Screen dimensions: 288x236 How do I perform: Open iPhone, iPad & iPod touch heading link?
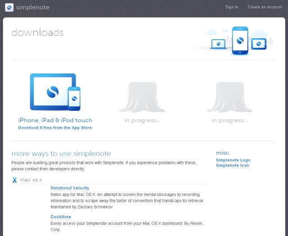55,120
